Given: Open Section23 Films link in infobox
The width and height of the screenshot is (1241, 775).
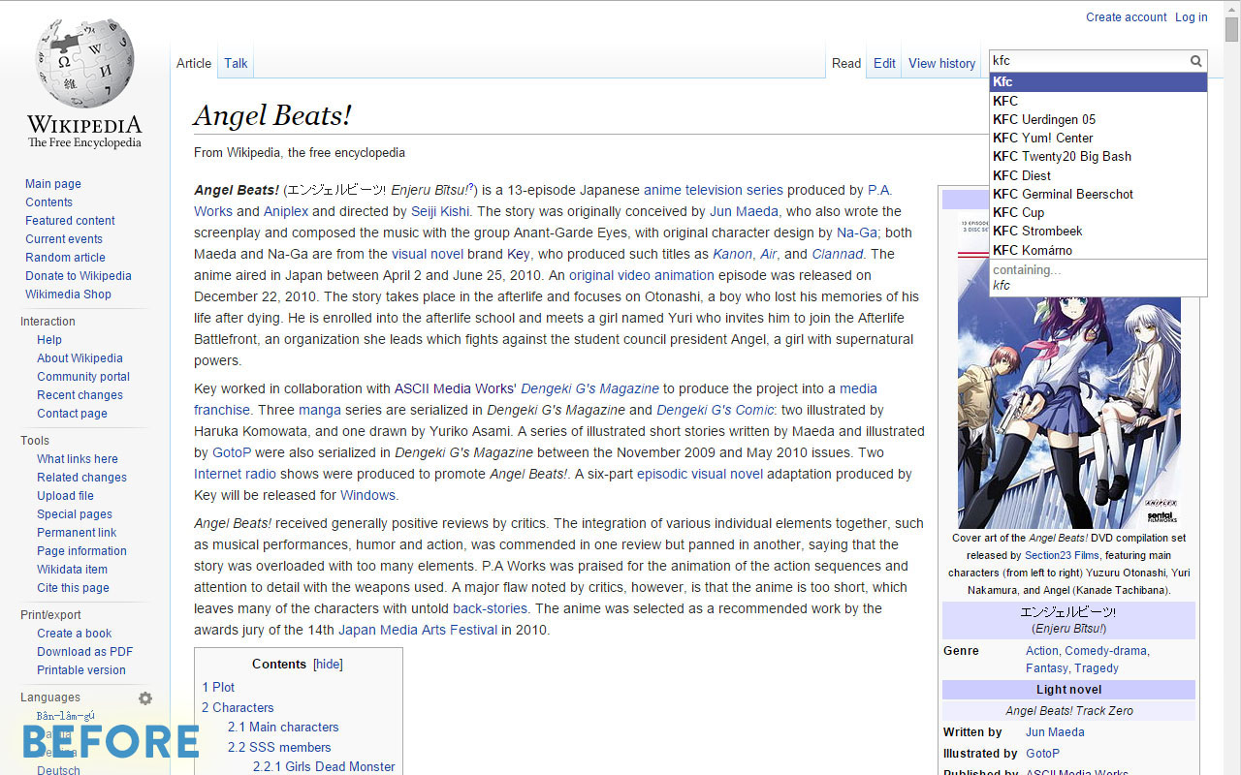Looking at the screenshot, I should 1062,555.
